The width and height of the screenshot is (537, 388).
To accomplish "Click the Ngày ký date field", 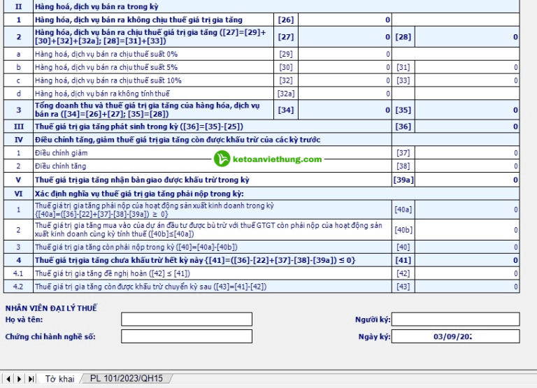I will tap(455, 336).
